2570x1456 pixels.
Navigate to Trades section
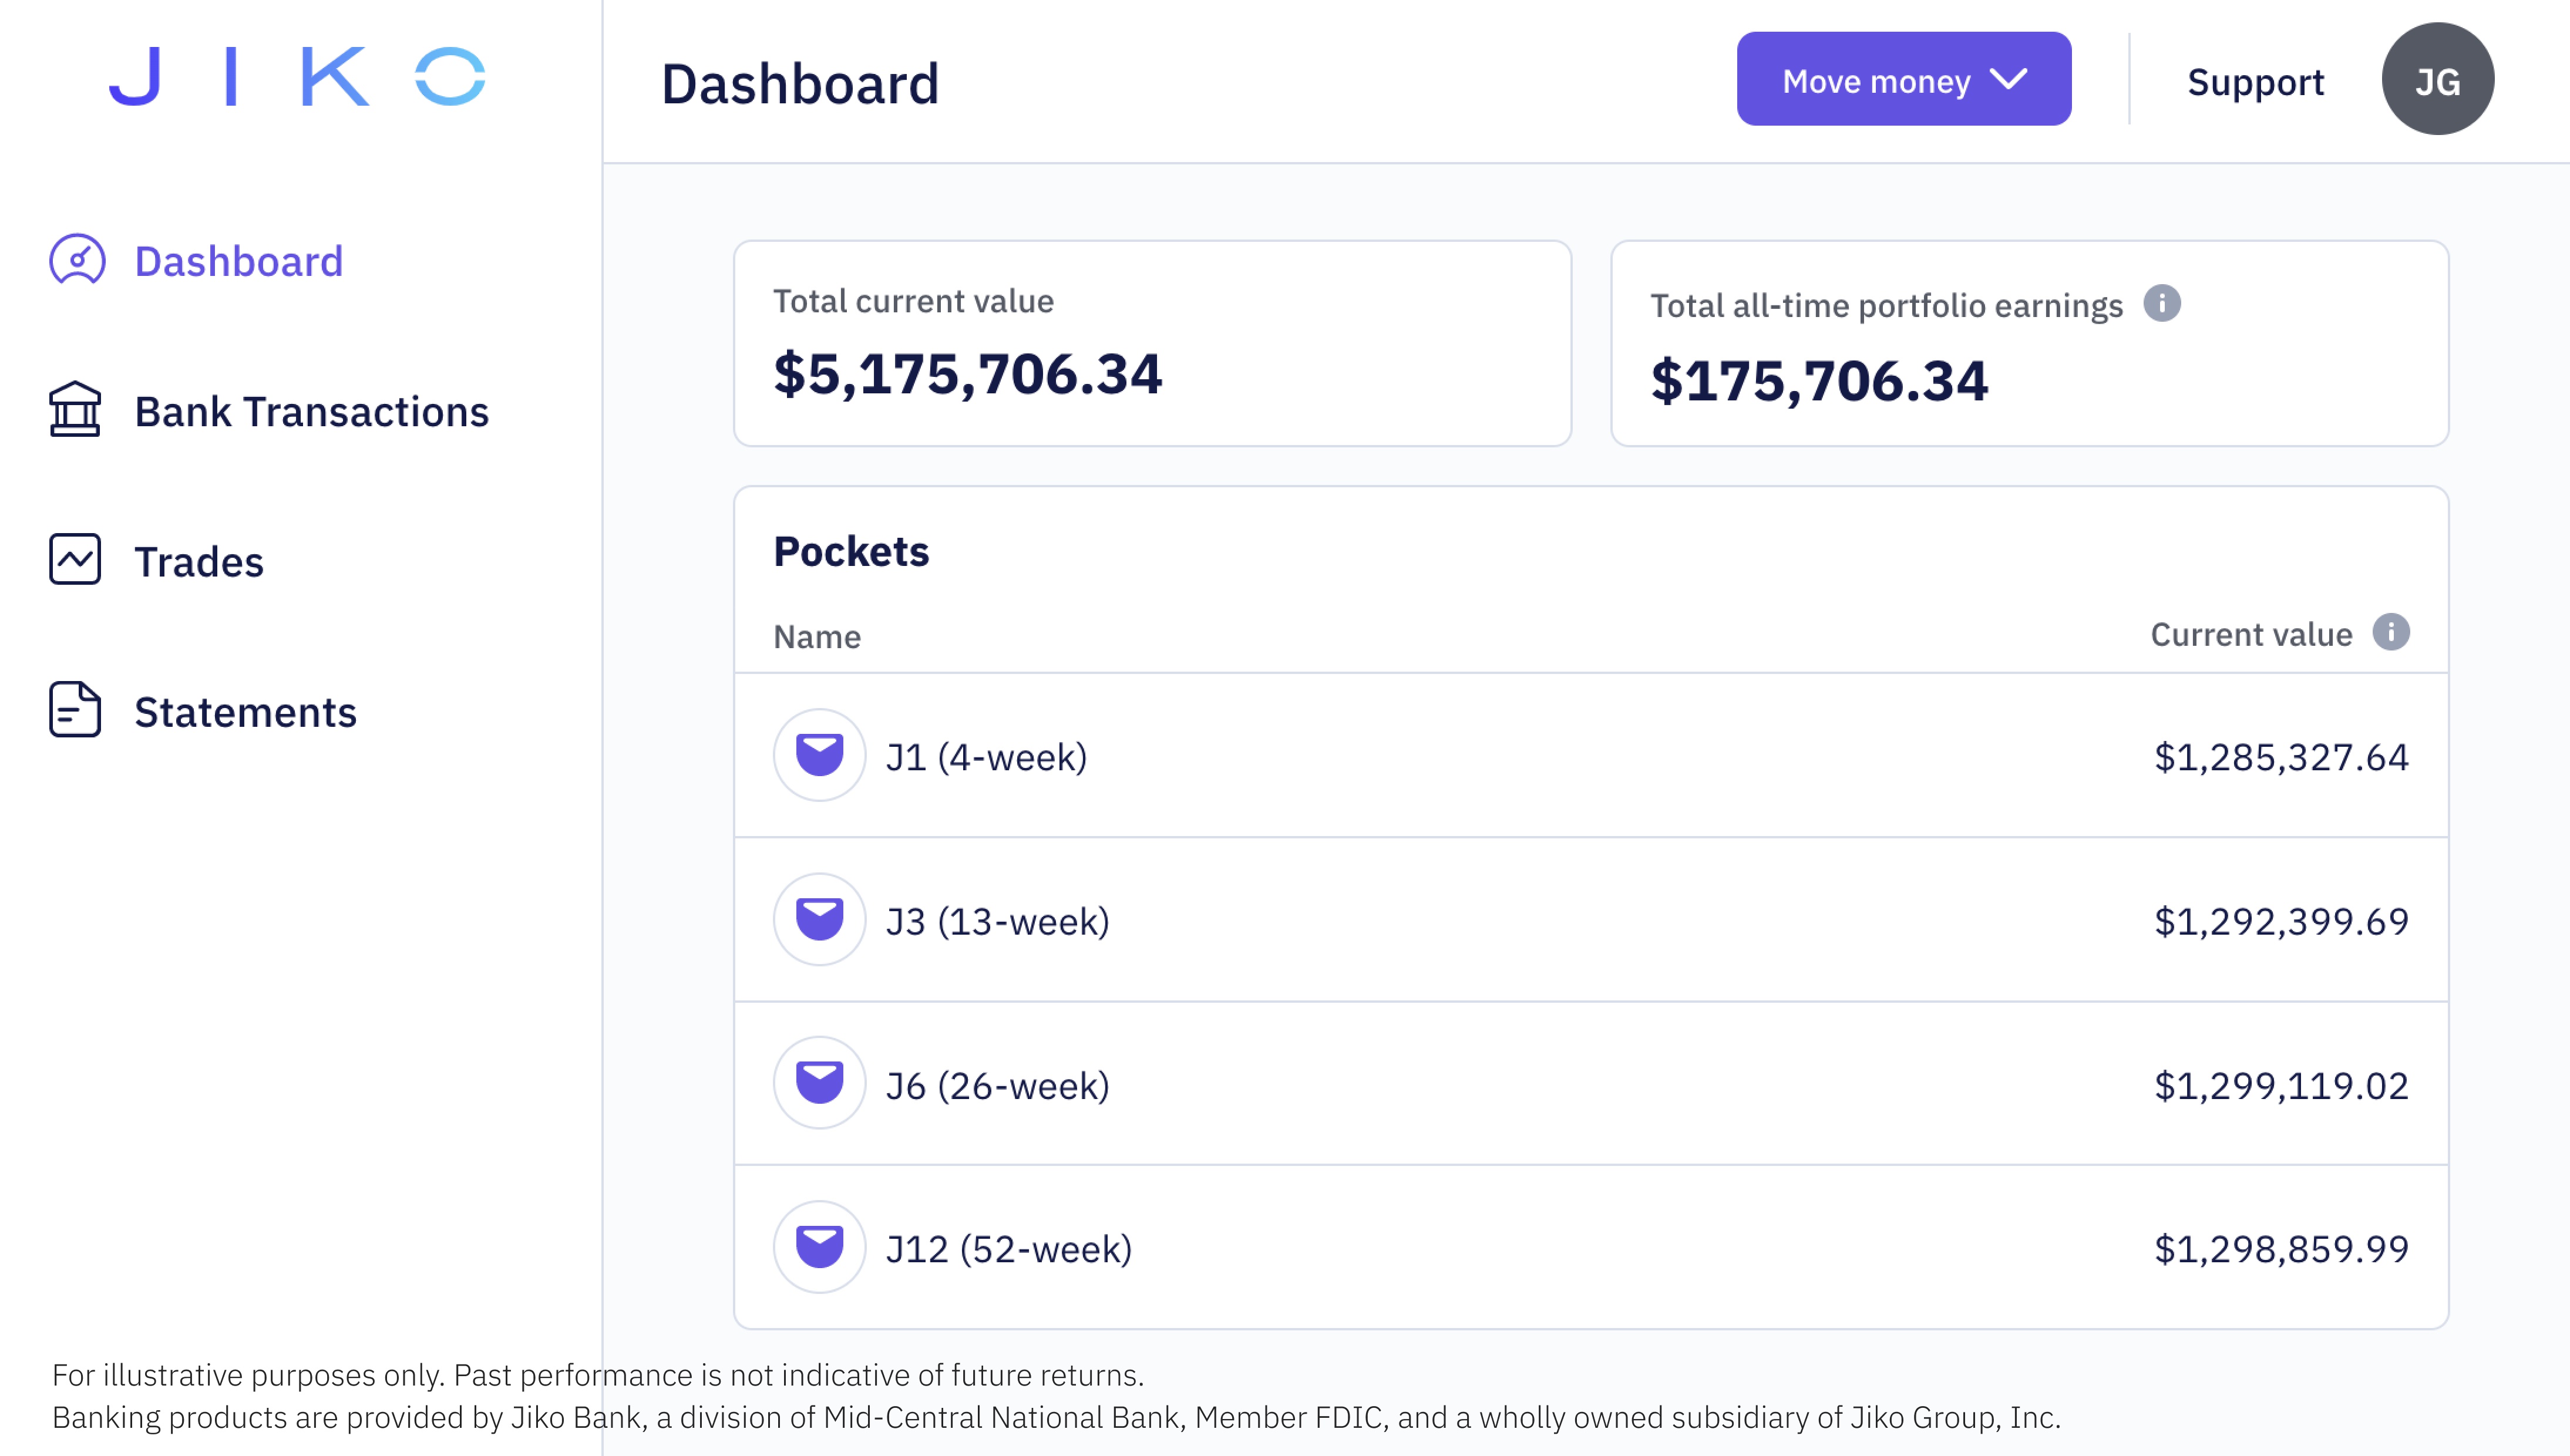coord(199,562)
